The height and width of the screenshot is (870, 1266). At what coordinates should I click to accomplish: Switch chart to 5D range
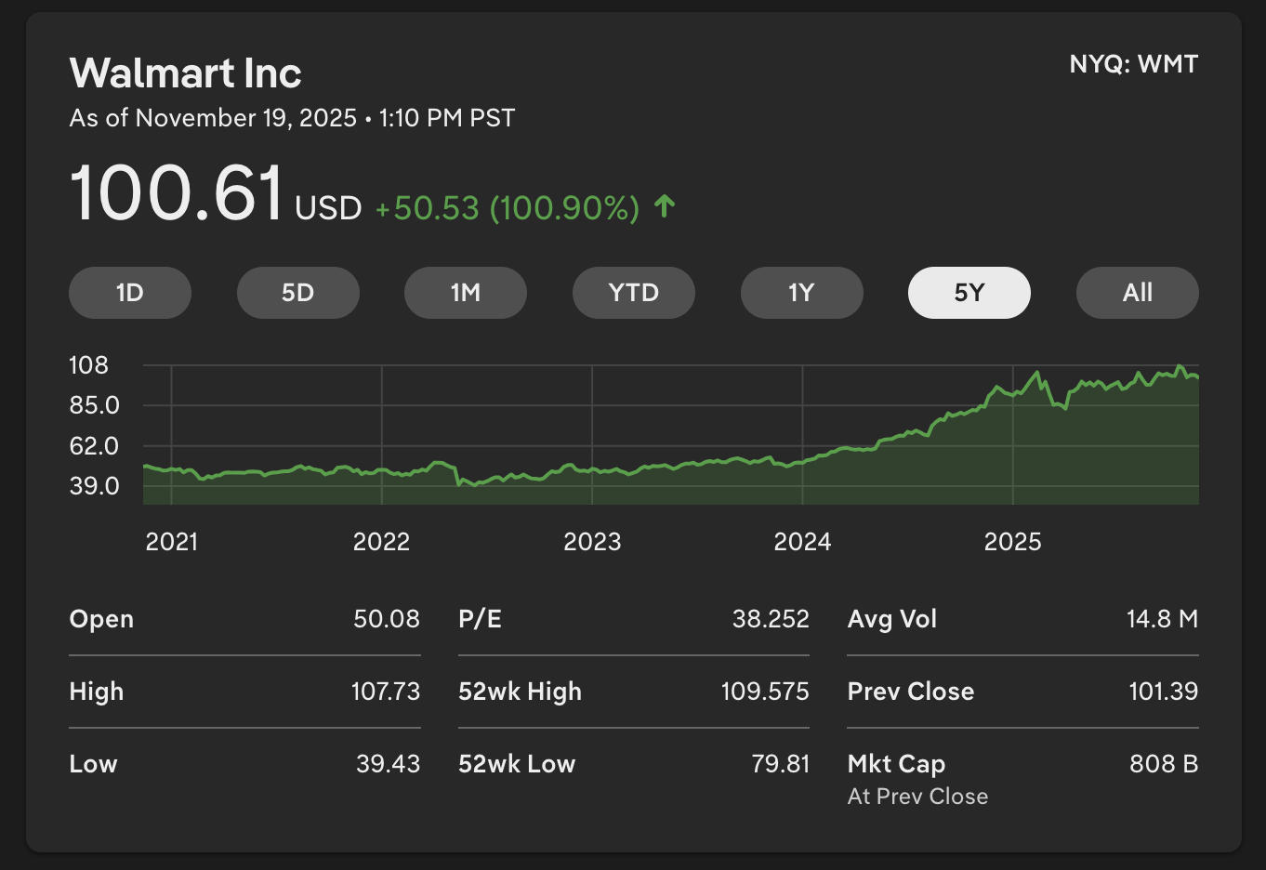coord(297,293)
